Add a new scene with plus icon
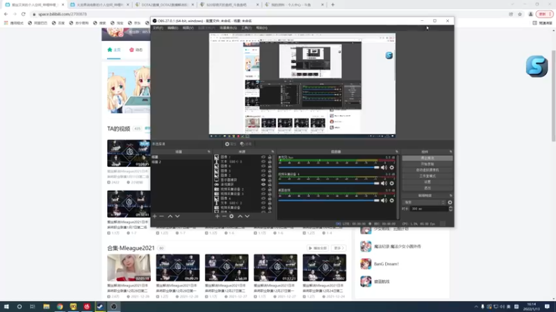 [154, 216]
